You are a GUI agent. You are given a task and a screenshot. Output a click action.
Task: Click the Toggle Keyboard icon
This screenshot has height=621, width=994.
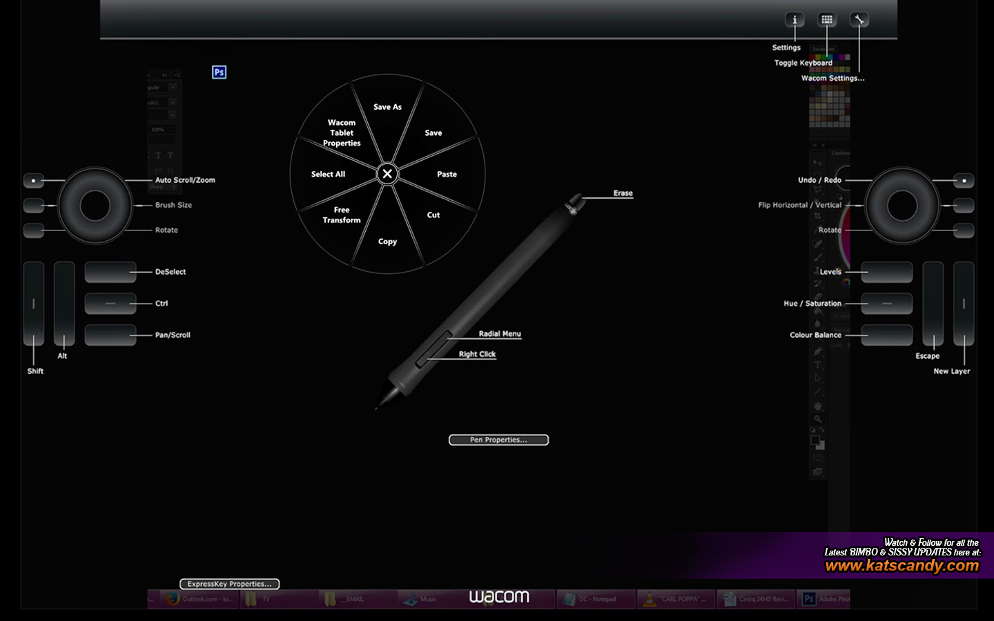pos(826,19)
